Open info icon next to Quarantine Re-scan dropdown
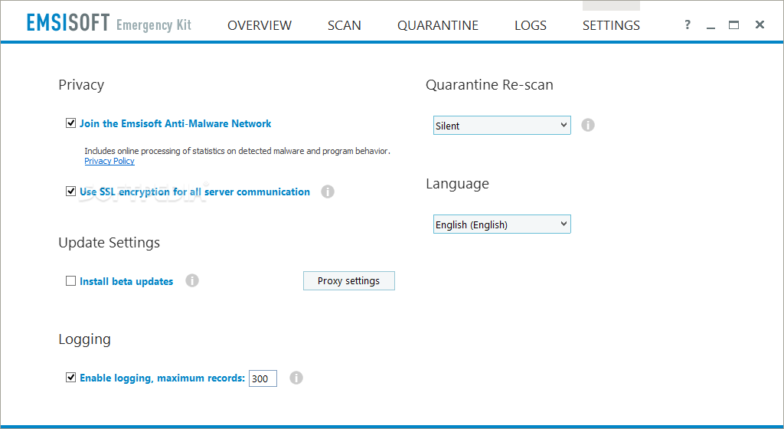784x429 pixels. (x=588, y=125)
